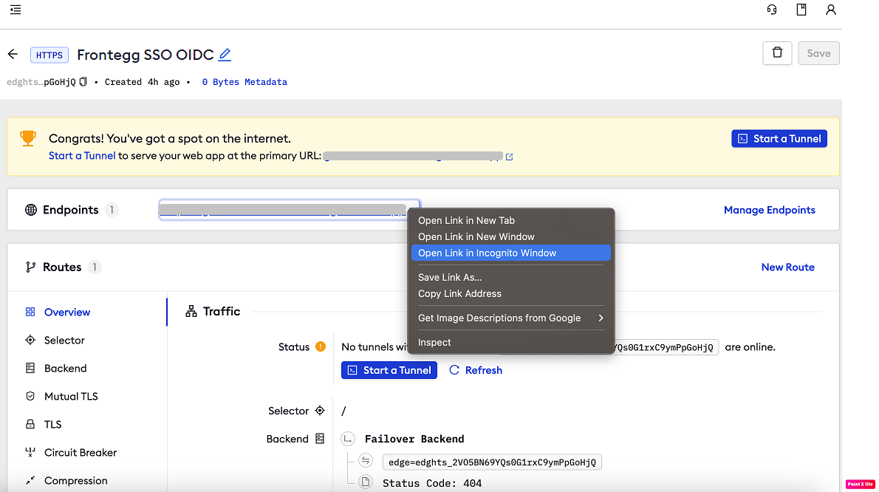Click the HTTPS badge

click(x=49, y=55)
